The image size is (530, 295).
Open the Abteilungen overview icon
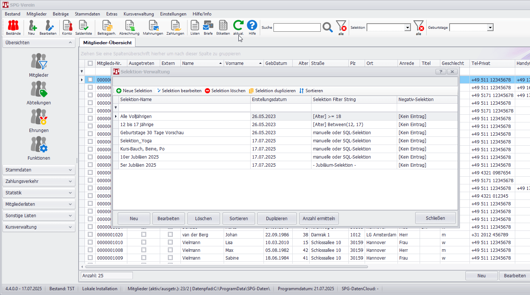click(39, 90)
